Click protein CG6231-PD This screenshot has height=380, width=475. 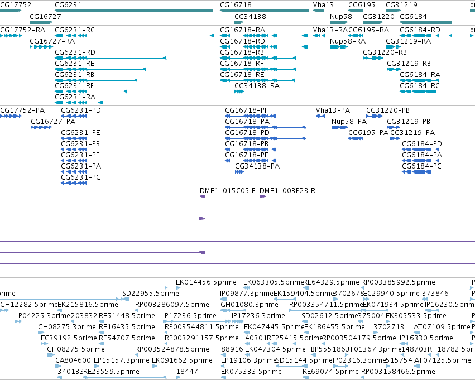81,110
